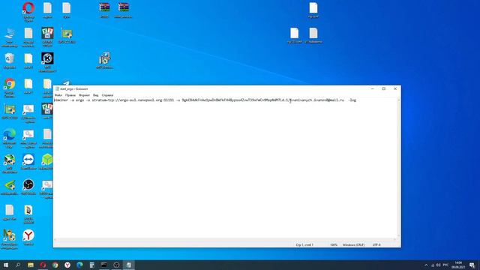Select the Opera browser desktop shortcut

click(x=28, y=12)
